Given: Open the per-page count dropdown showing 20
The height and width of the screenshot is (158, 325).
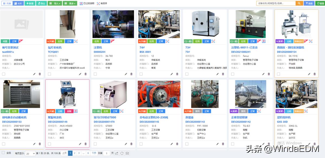Looking at the screenshot, I should [30, 153].
